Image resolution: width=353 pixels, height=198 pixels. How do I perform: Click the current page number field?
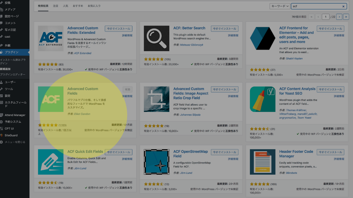click(x=326, y=17)
